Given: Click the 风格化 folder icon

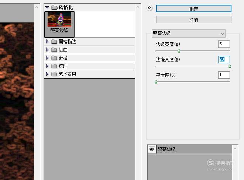Looking at the screenshot, I should [x=55, y=7].
